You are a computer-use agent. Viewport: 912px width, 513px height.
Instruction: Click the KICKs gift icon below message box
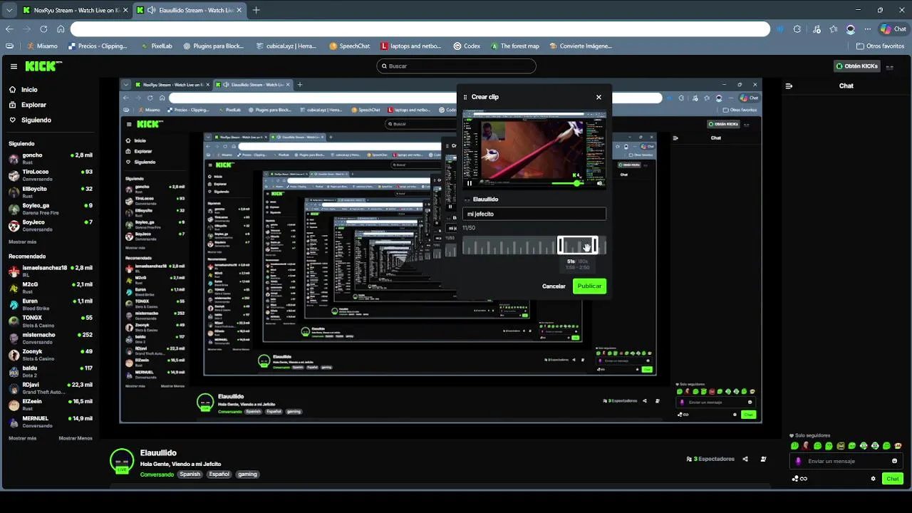point(795,479)
